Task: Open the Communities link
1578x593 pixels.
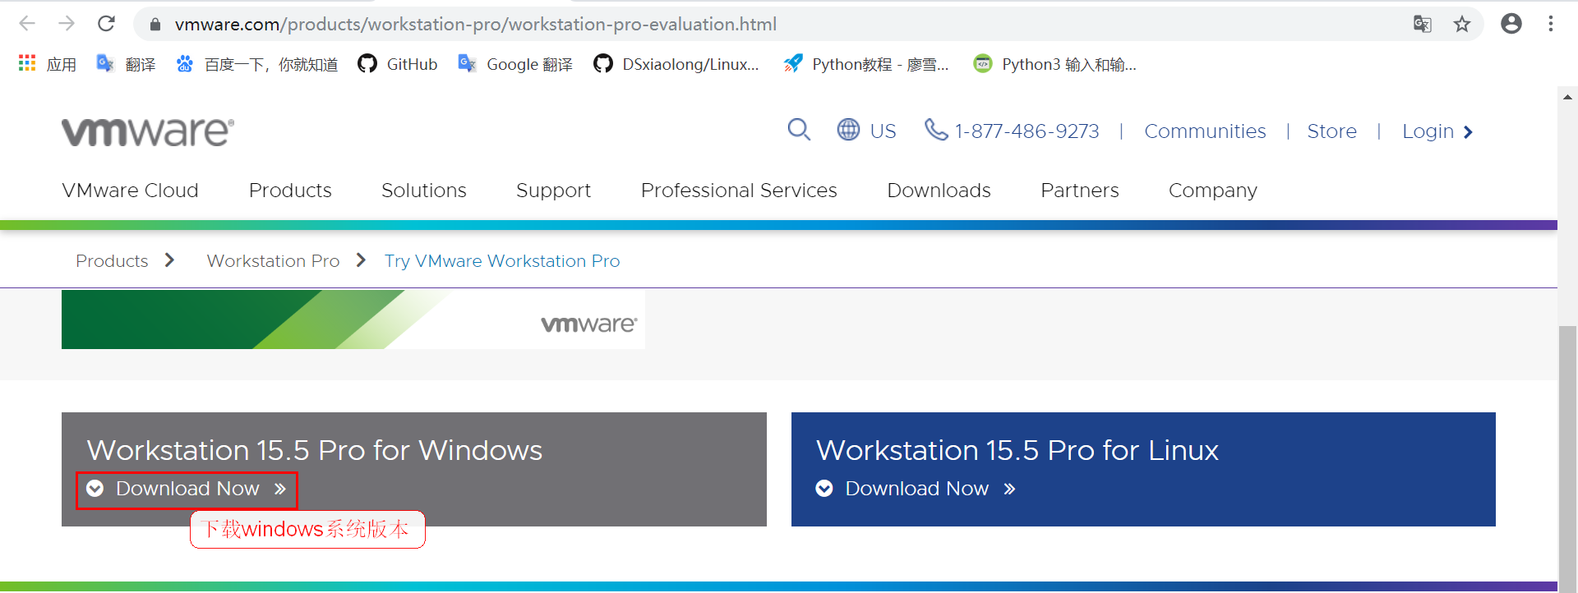Action: [1205, 131]
